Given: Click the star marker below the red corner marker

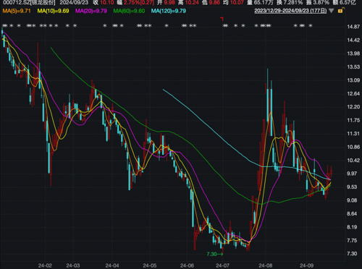Looking at the screenshot, I should coord(225,26).
